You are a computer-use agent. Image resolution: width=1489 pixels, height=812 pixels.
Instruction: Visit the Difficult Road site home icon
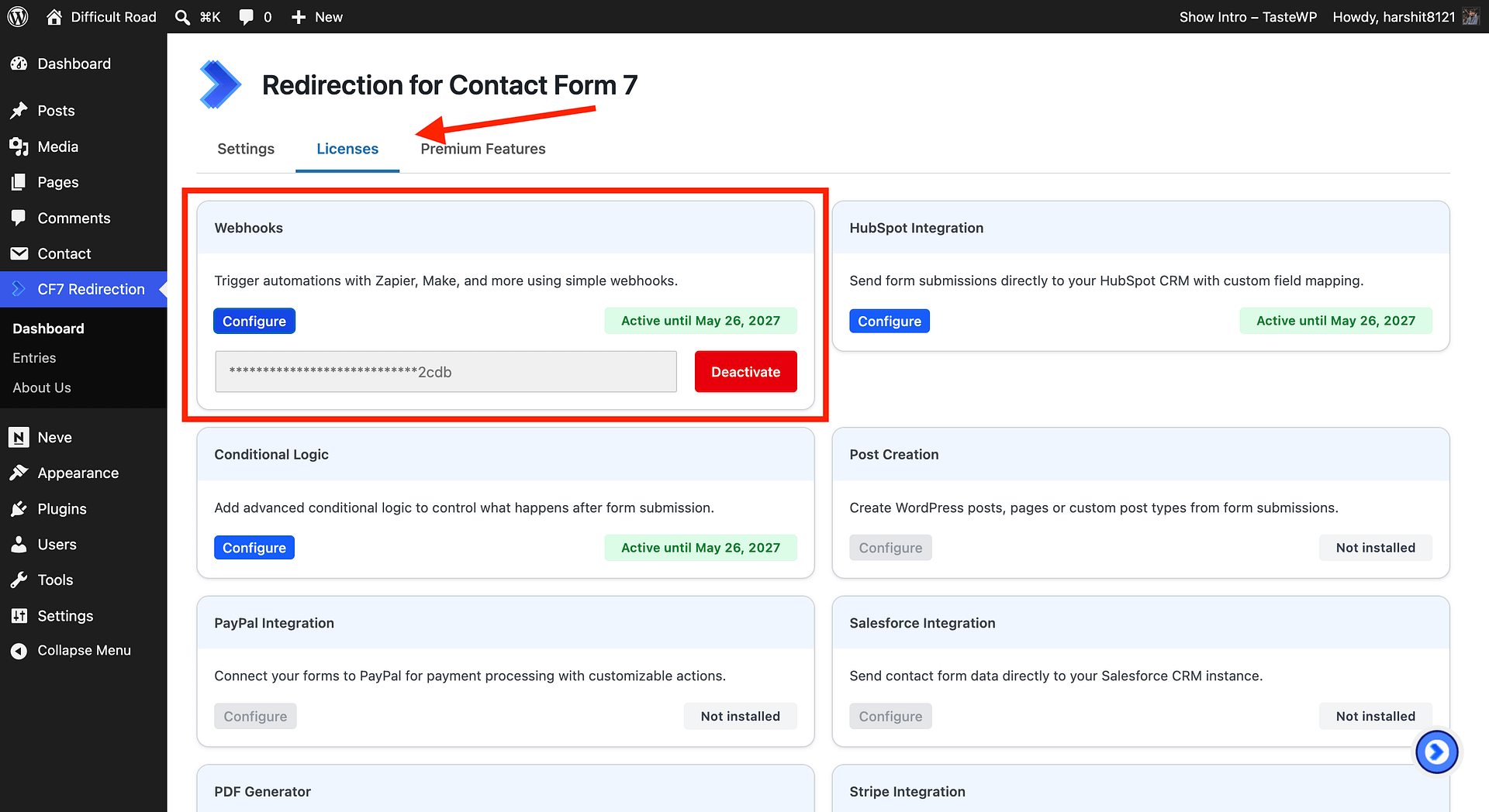54,16
